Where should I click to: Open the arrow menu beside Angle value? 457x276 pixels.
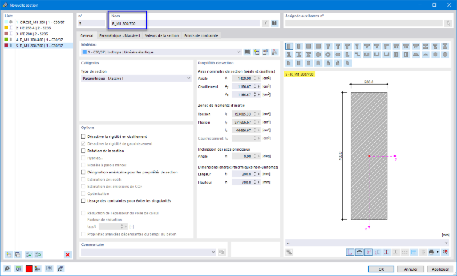(259, 156)
